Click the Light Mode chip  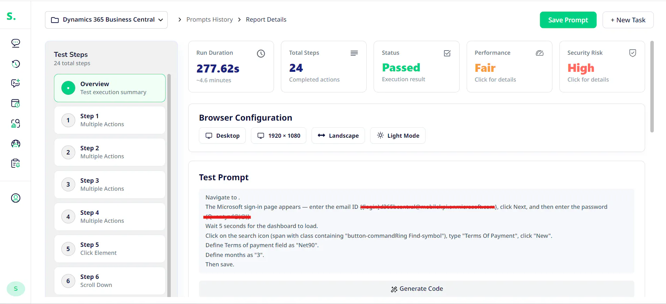click(398, 136)
